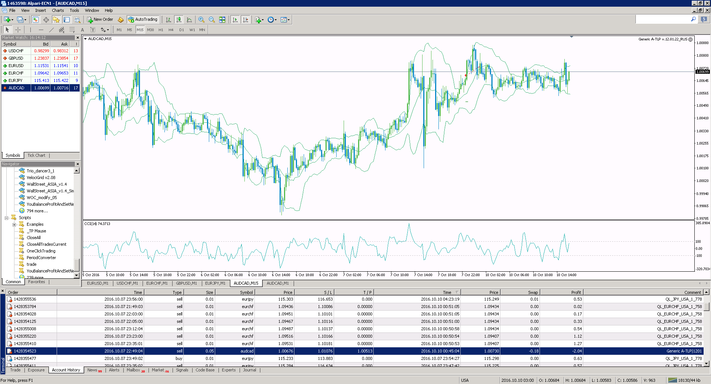Select the Text tool

click(82, 30)
